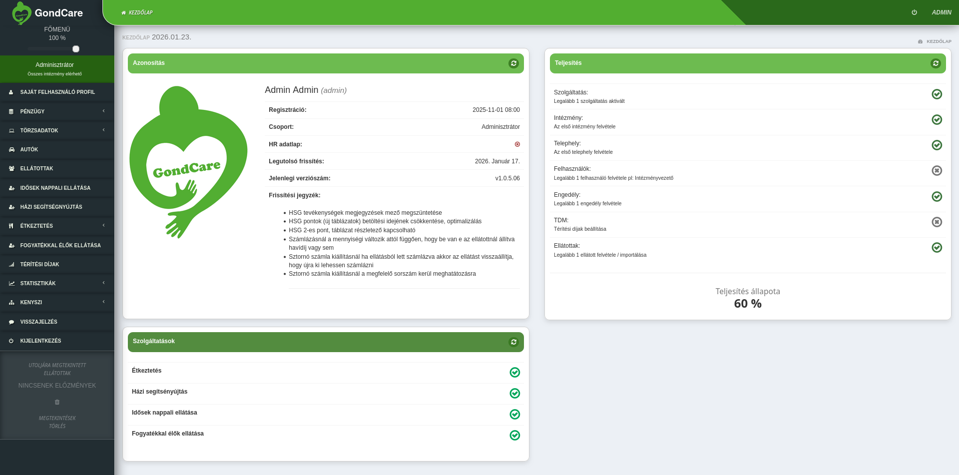Click the power icon in top bar
The width and height of the screenshot is (959, 475).
(x=914, y=12)
